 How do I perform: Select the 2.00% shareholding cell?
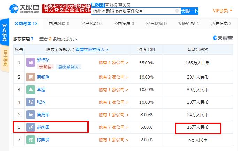click(146, 140)
